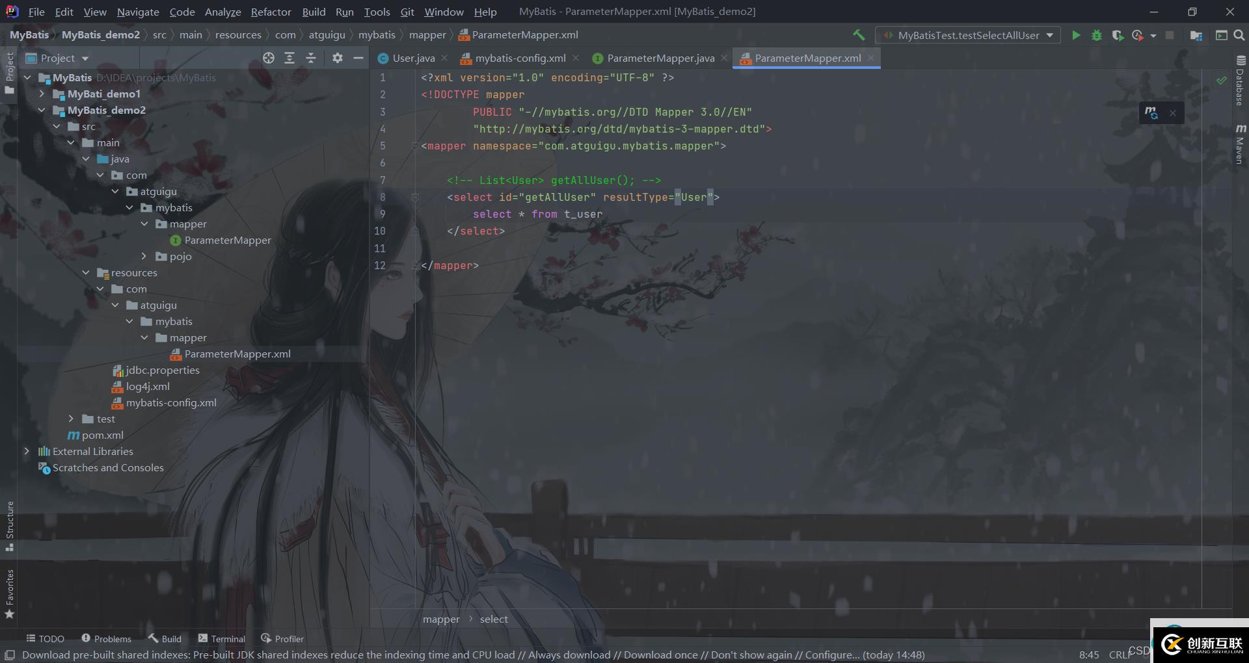Click the Profiler run icon in toolbar

(1138, 35)
